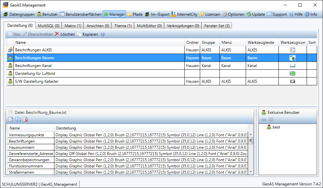Switch to the Fenster-Set (3) tab
Image resolution: width=323 pixels, height=188 pixels.
pyautogui.click(x=217, y=26)
